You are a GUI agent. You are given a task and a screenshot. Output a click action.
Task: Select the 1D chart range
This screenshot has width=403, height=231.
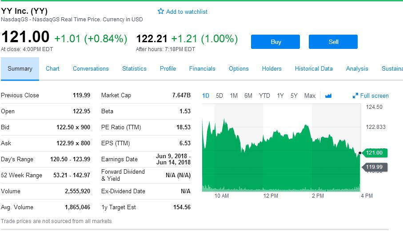click(x=206, y=96)
